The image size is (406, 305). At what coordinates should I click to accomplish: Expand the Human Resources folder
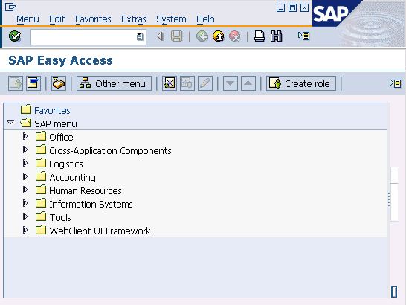coord(25,190)
